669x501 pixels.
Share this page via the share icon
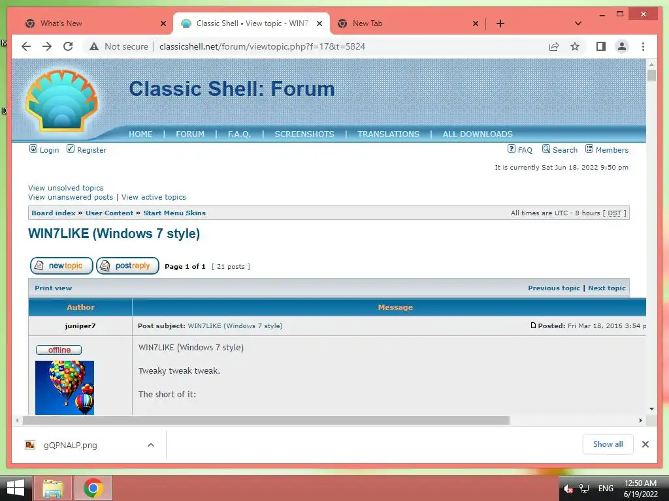[554, 46]
